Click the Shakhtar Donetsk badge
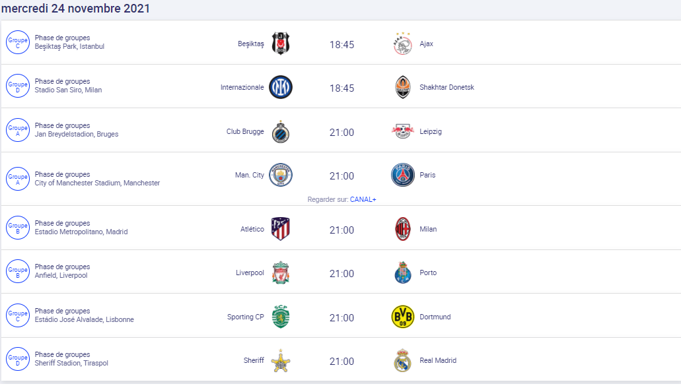The height and width of the screenshot is (386, 681). coord(402,87)
